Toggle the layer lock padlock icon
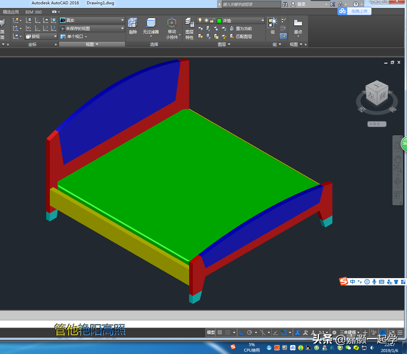407x354 pixels. coord(213,20)
